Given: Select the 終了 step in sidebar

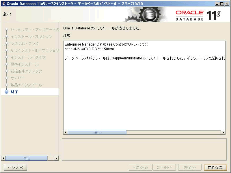Looking at the screenshot, I should pyautogui.click(x=14, y=92).
